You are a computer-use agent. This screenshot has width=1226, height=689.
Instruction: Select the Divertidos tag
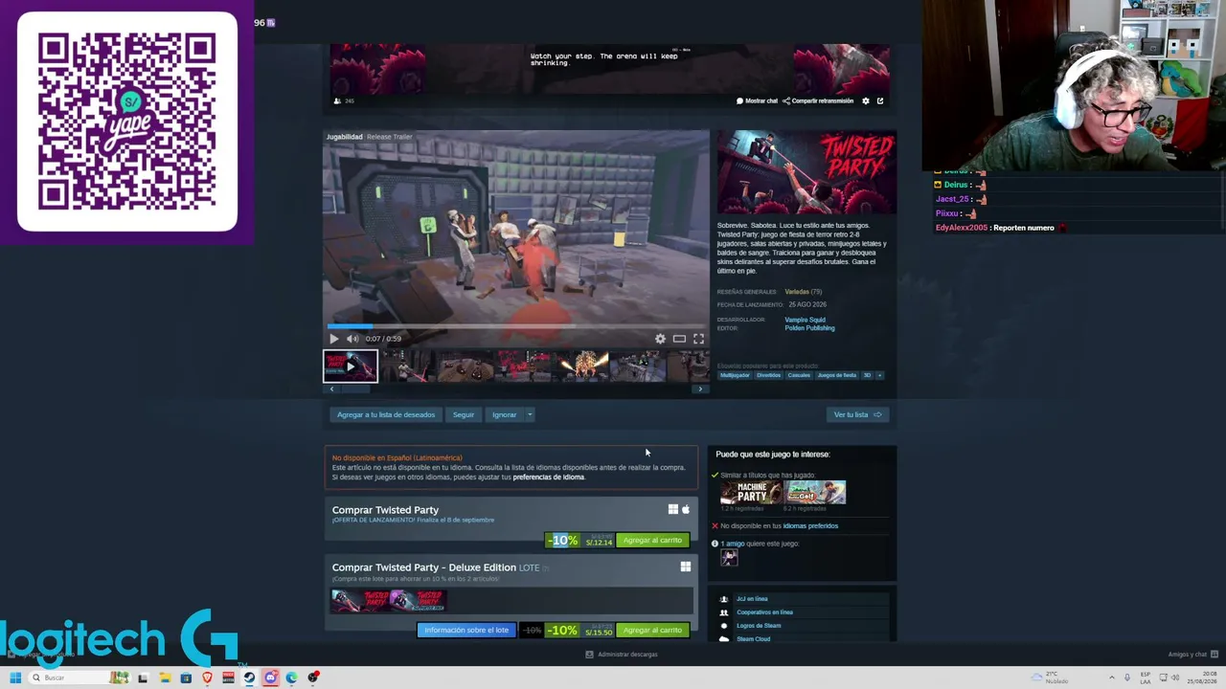[768, 375]
